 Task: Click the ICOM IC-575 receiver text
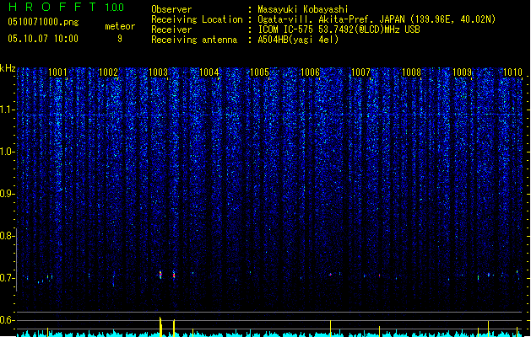(339, 29)
